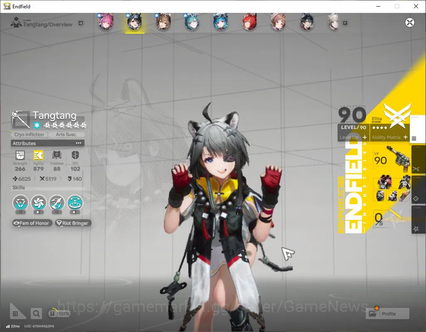426x332 pixels.
Task: Click the magnifier search icon
Action: (x=36, y=314)
